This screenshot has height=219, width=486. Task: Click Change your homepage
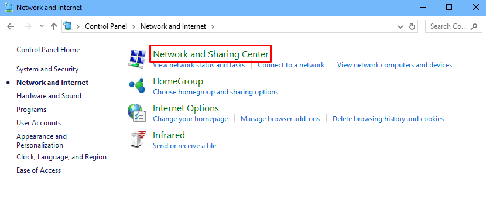[190, 119]
